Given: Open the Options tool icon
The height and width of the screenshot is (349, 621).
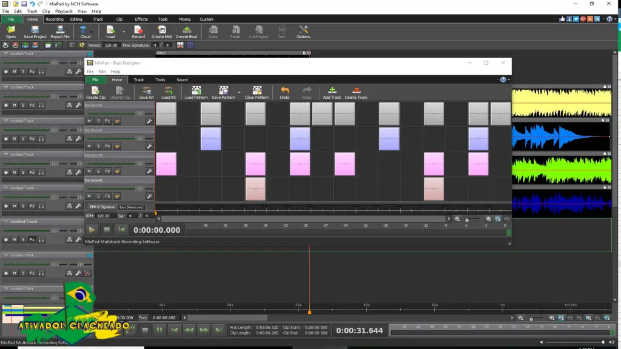Looking at the screenshot, I should pos(303,32).
